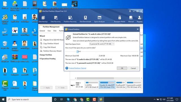This screenshot has height=102, width=181.
Task: Select G: audio & video partition block
Action: pyautogui.click(x=107, y=85)
